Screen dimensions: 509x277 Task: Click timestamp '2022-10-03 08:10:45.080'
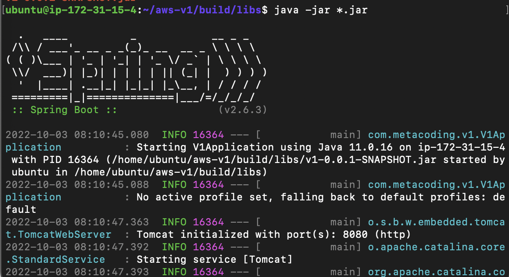(x=77, y=134)
